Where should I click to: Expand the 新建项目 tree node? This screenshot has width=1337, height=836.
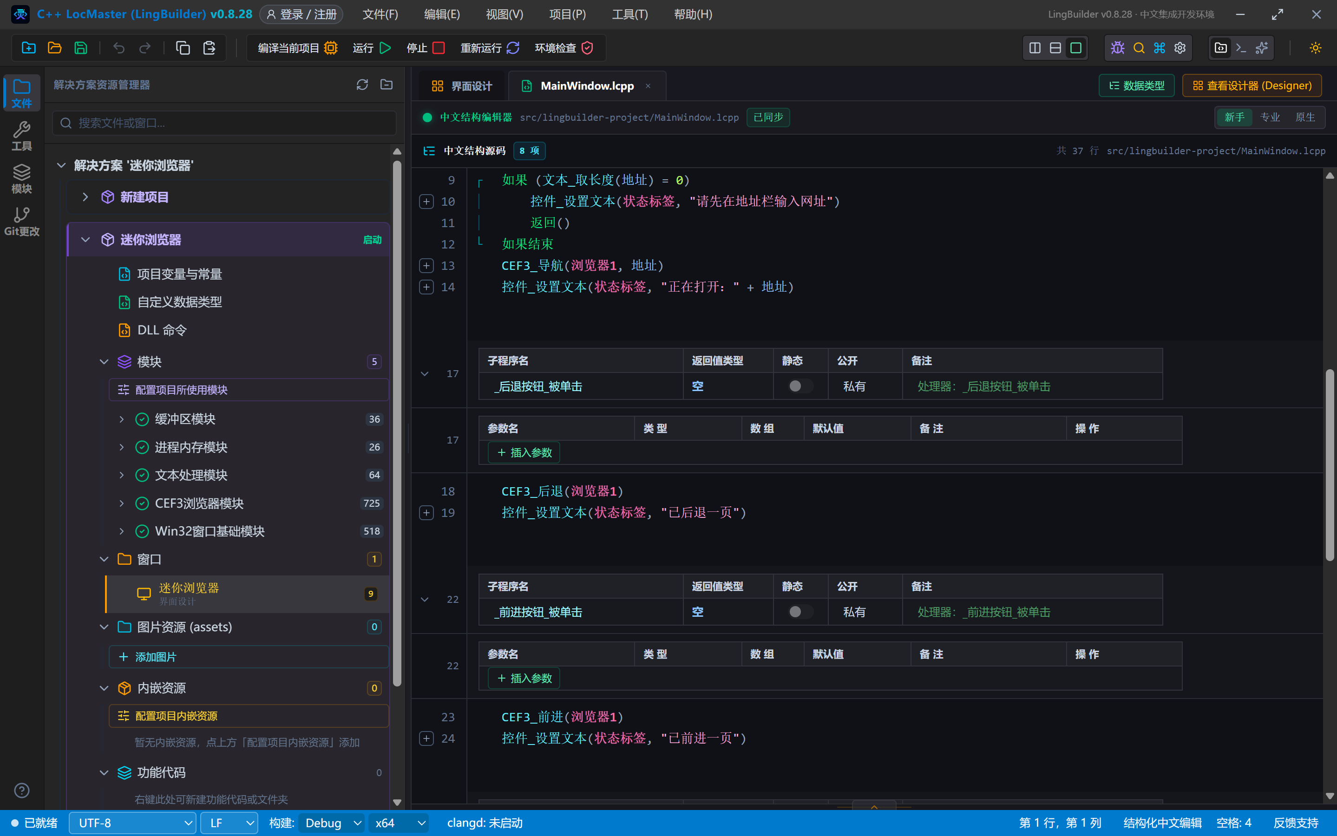point(85,197)
